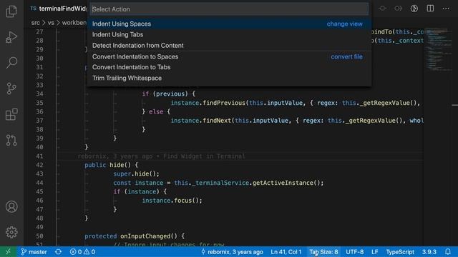Open the notifications bell icon
458x257 pixels.
click(448, 252)
